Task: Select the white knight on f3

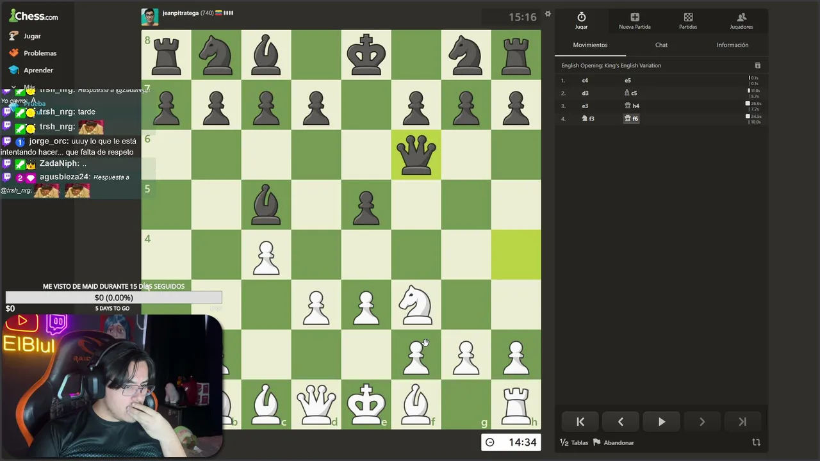Action: 416,305
